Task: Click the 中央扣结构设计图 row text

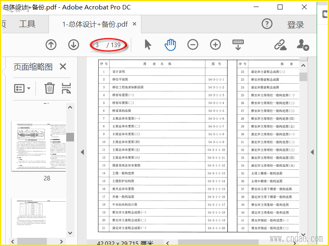Action: tap(125, 205)
